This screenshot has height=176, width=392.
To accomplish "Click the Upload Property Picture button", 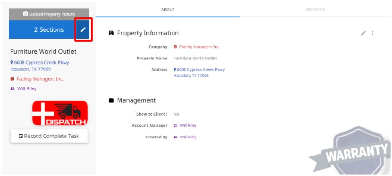I will (49, 14).
